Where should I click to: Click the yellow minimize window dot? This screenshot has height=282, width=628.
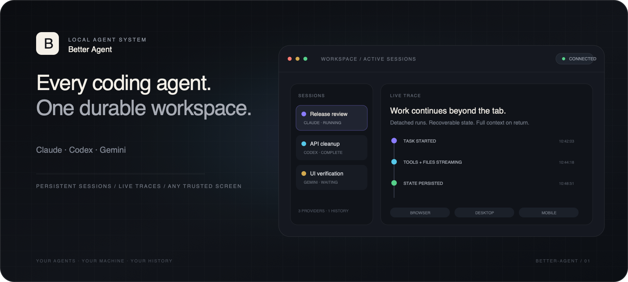click(x=298, y=59)
